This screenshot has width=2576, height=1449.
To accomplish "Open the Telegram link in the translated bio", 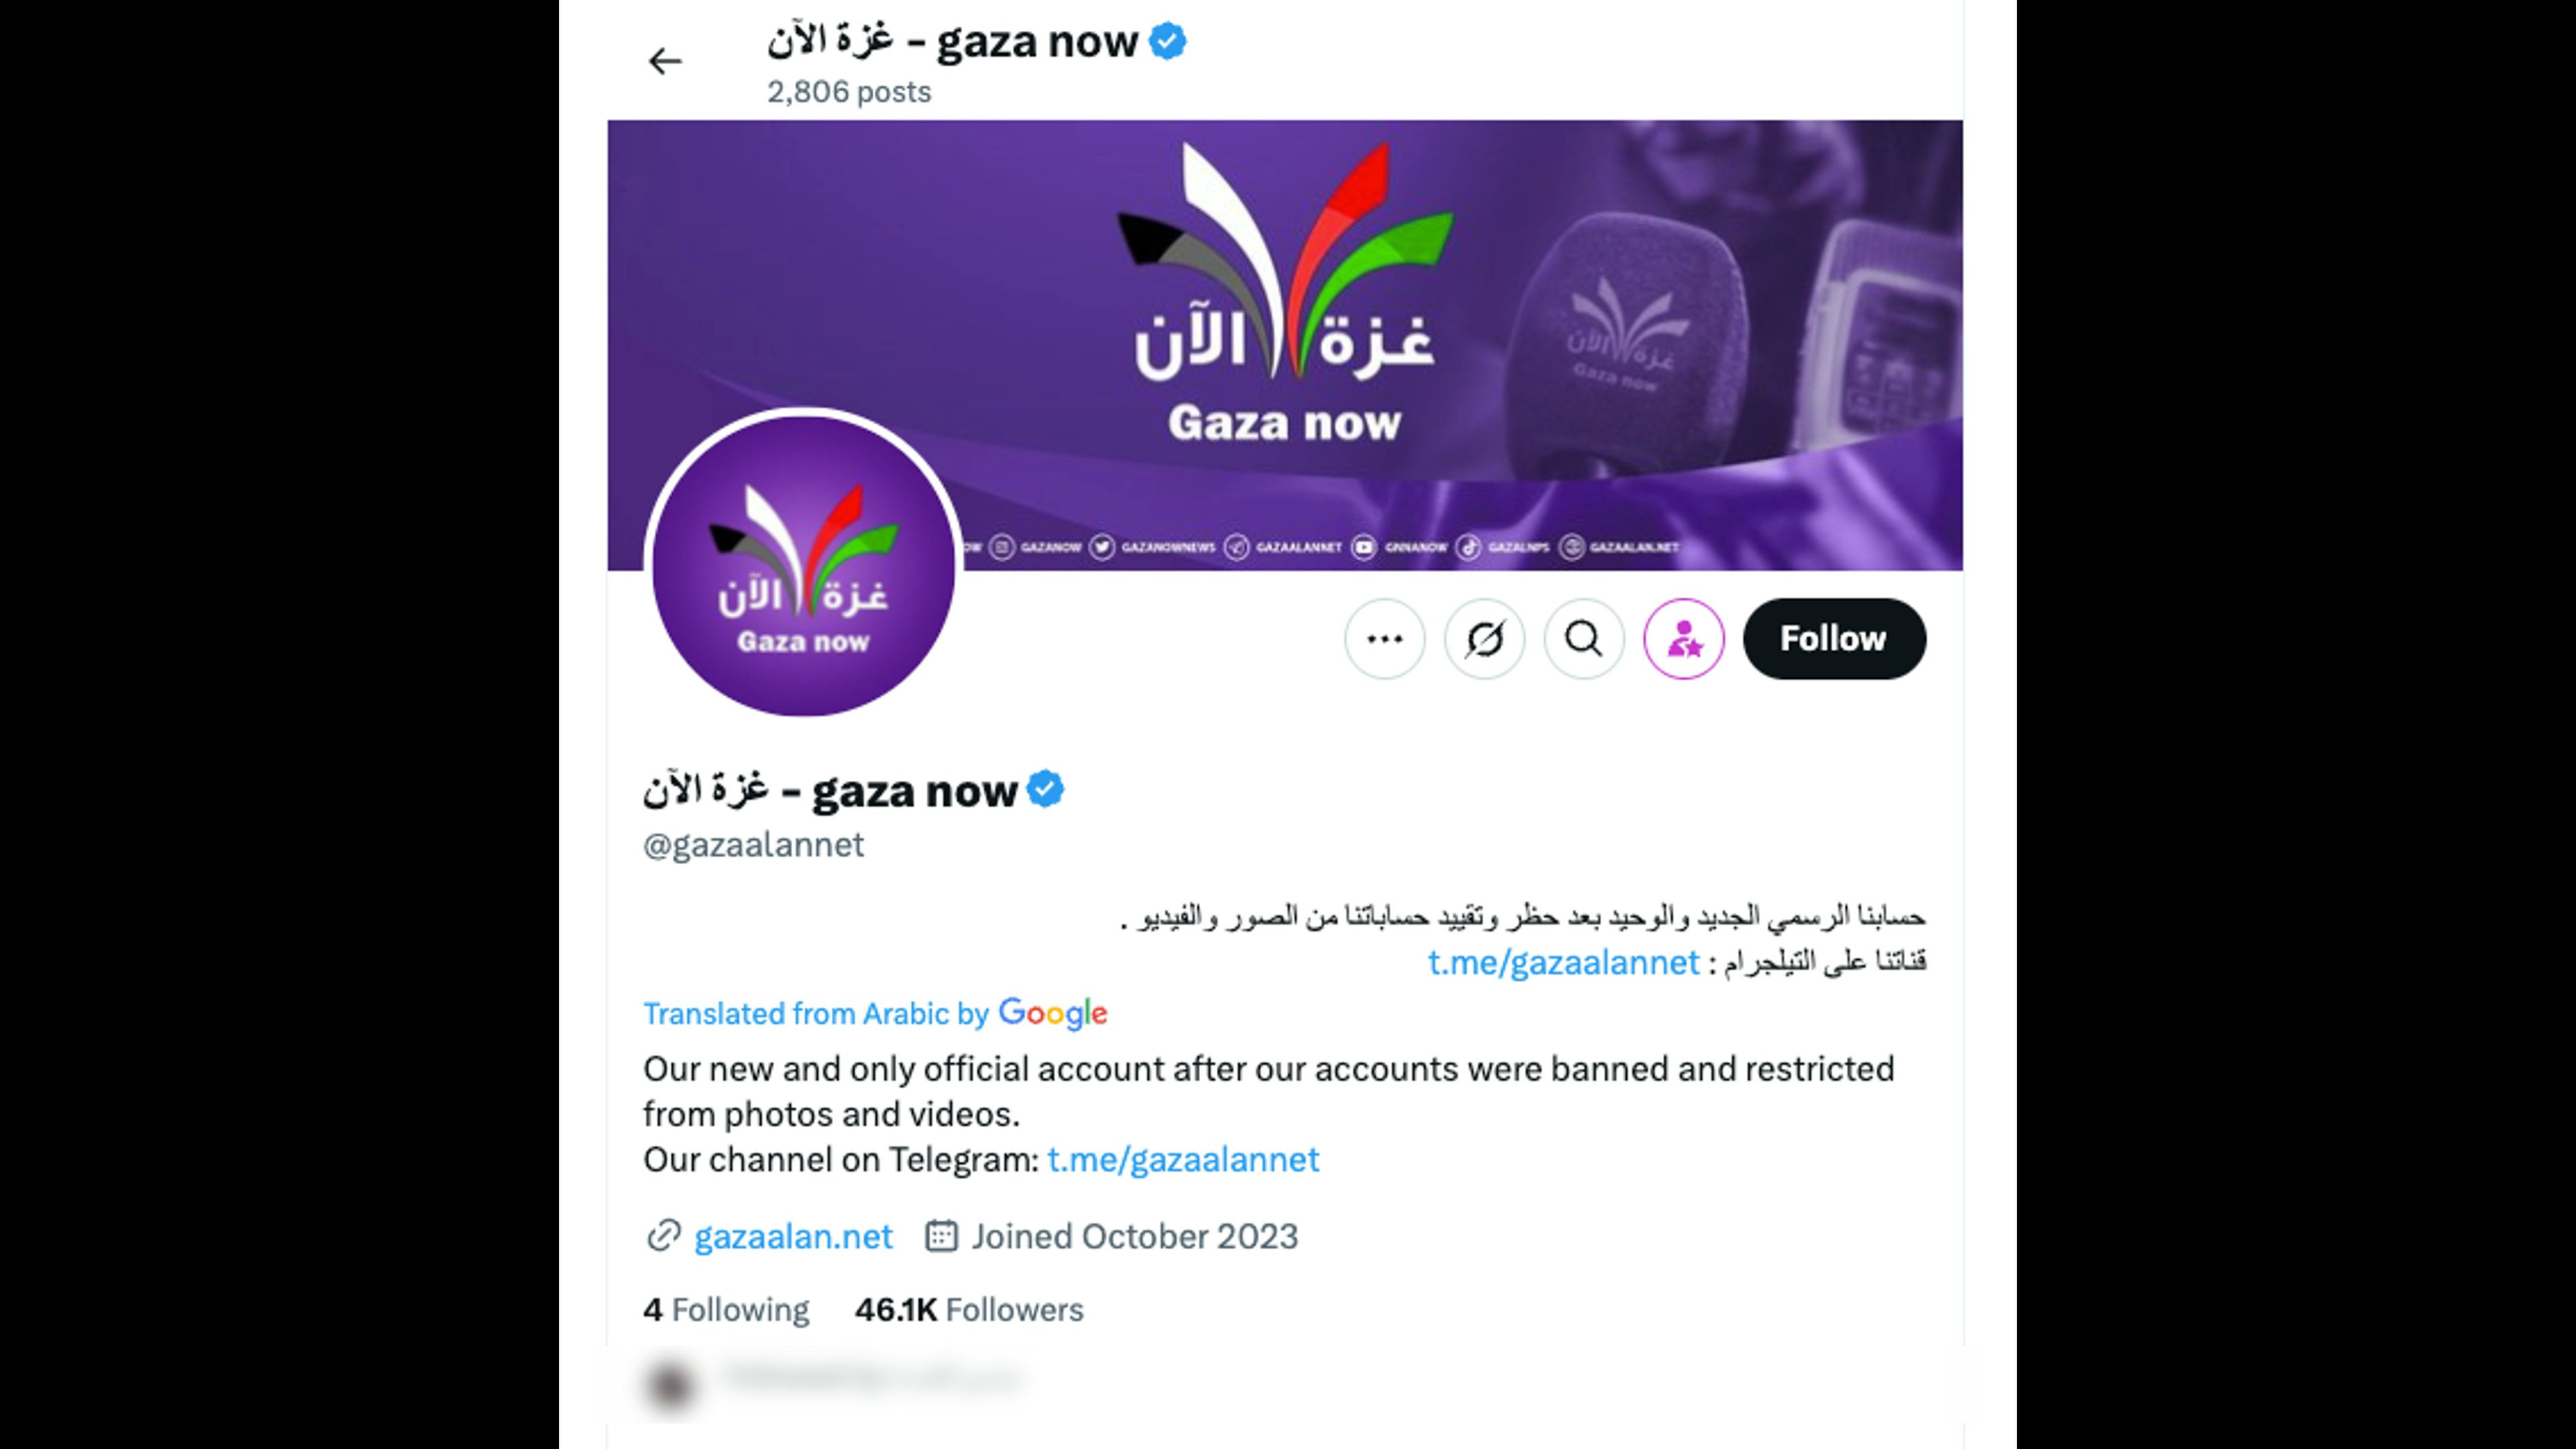I will pos(1183,1160).
